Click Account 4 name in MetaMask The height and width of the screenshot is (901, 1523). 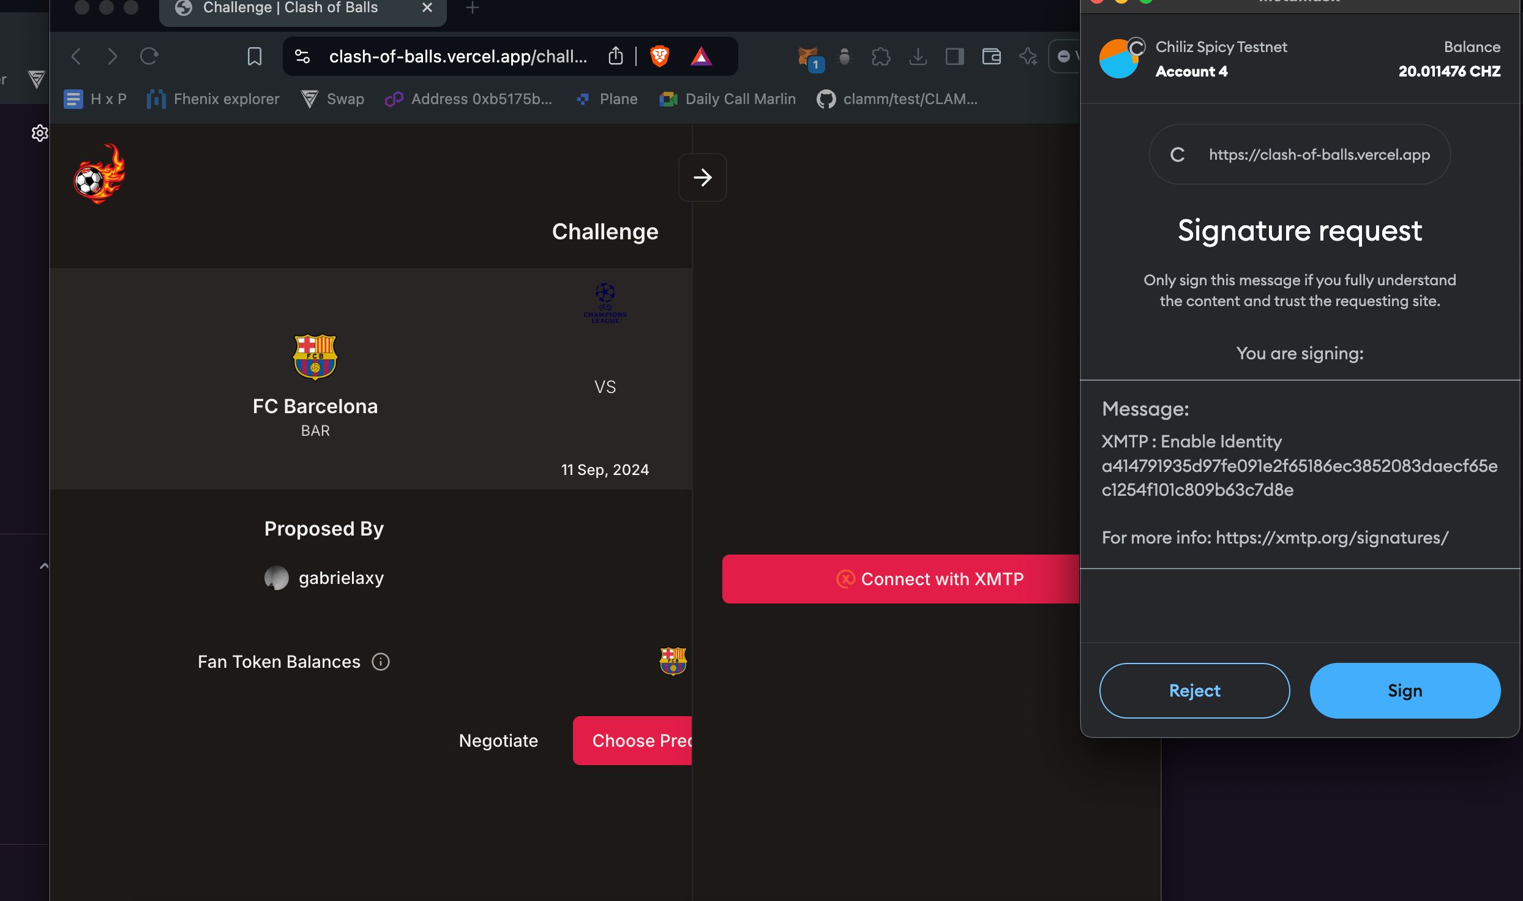coord(1191,71)
